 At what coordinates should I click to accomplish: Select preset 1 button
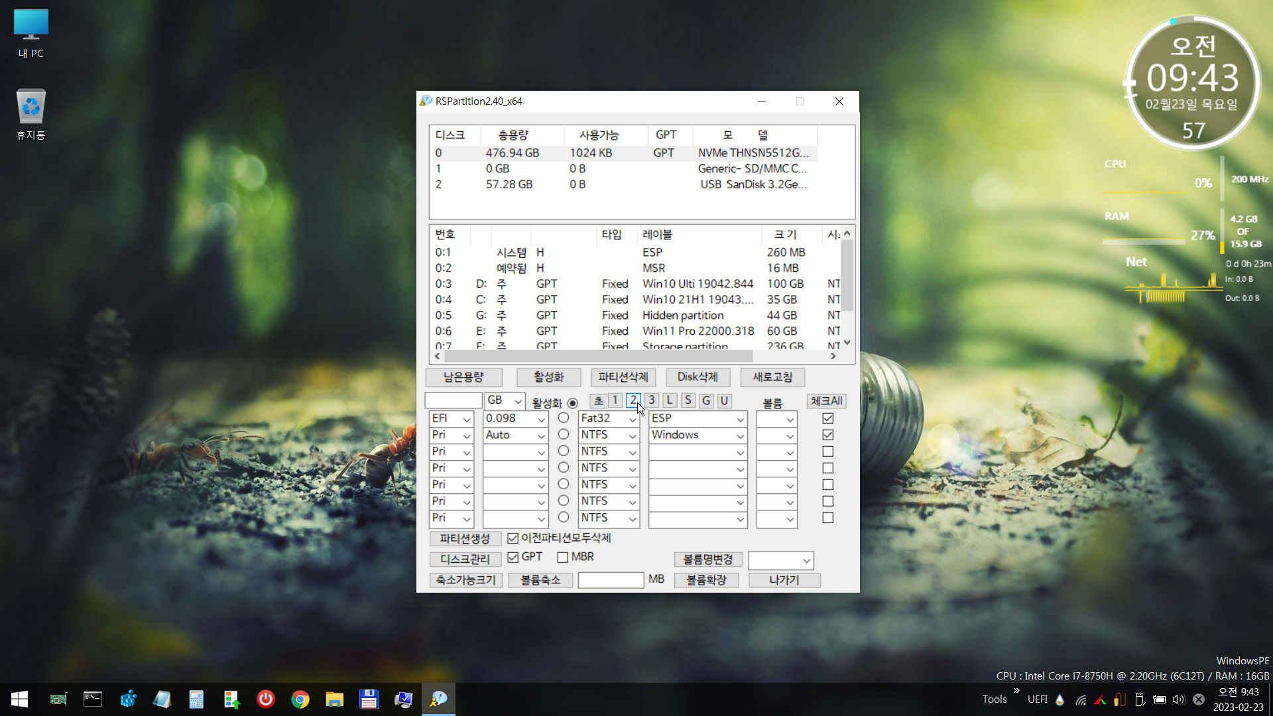click(615, 400)
